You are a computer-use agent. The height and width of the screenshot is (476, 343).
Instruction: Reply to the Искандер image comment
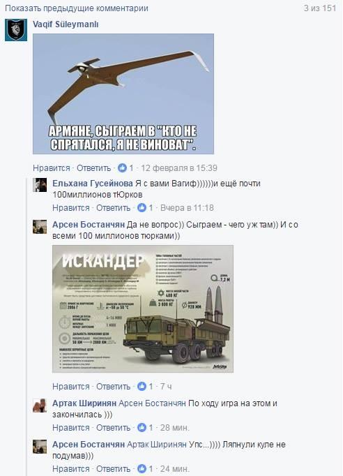point(113,386)
